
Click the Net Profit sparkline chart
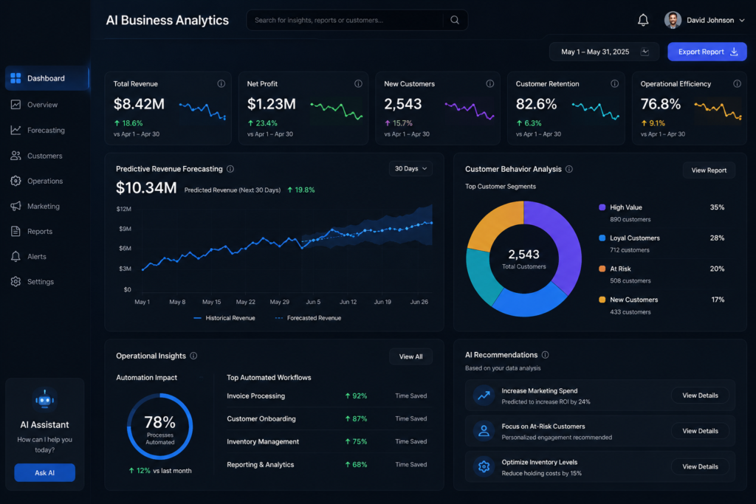pos(337,111)
